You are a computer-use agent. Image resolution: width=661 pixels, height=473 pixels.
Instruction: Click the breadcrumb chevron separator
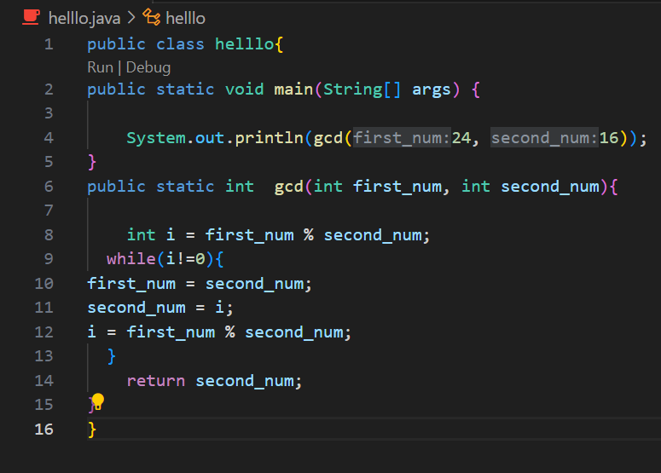pos(132,18)
